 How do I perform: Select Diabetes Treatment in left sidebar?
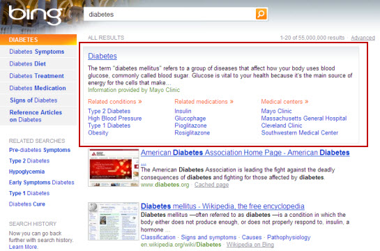36,76
